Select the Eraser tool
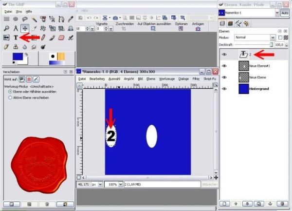This screenshot has width=292, height=211. pyautogui.click(x=61, y=38)
